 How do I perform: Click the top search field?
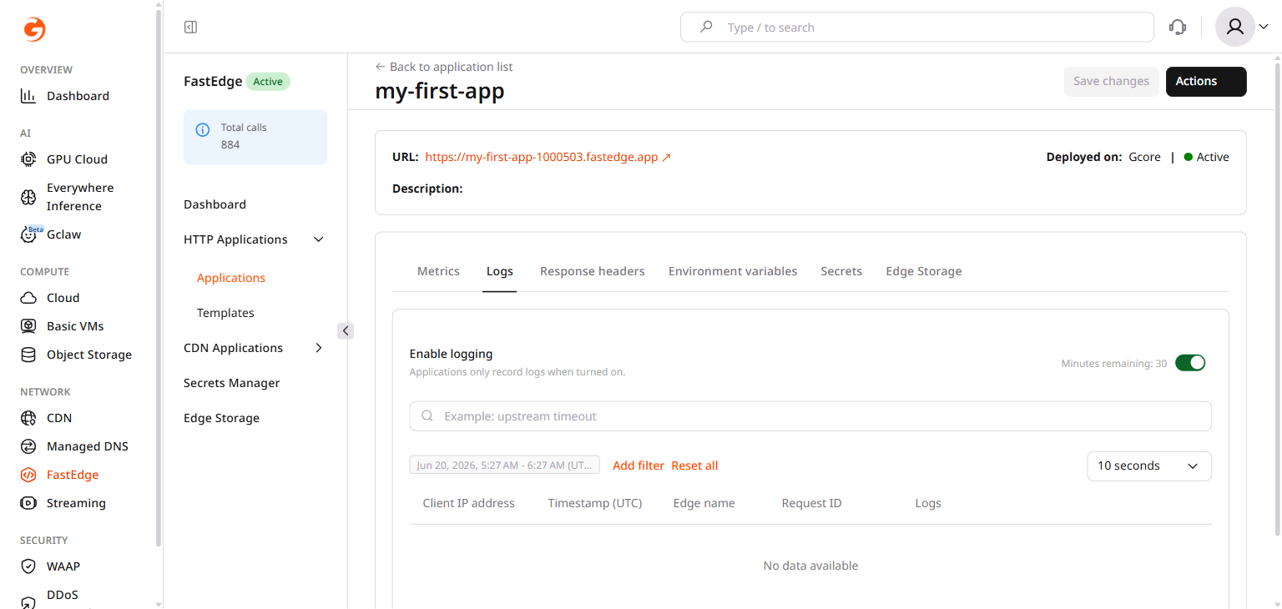coord(917,27)
